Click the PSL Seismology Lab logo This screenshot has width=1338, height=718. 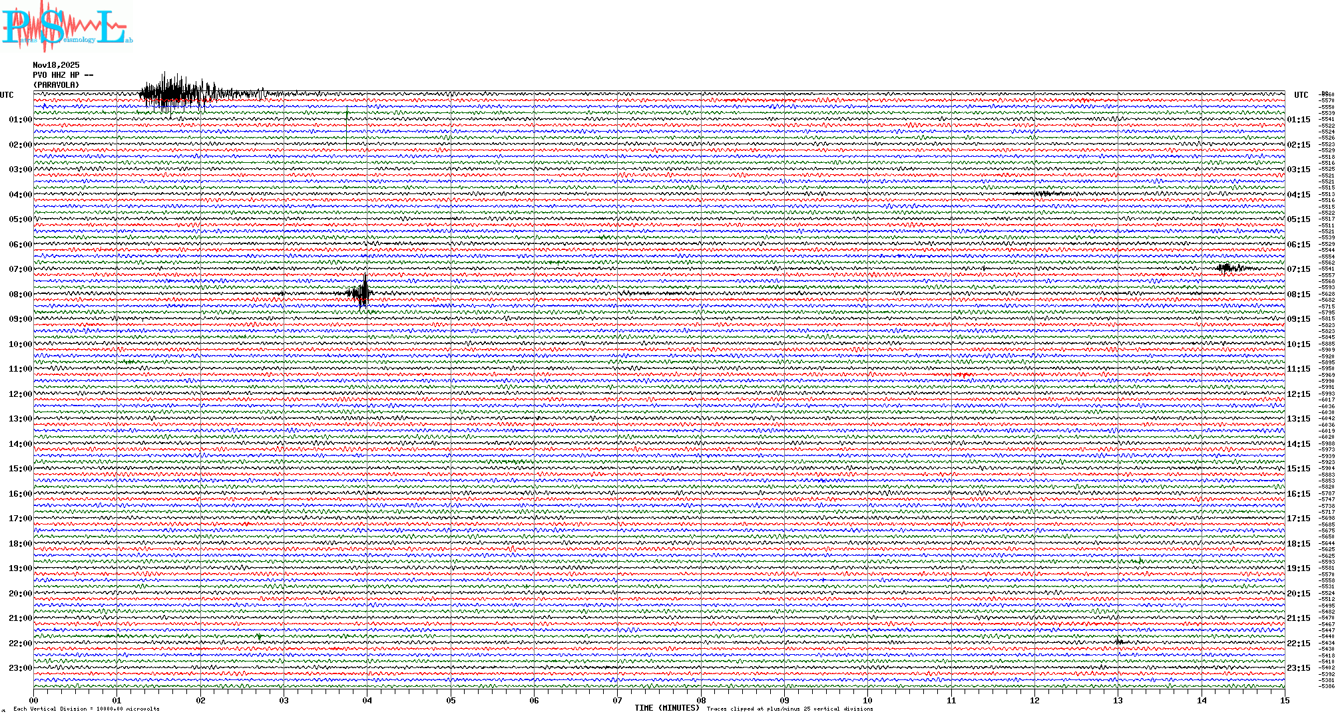pyautogui.click(x=67, y=27)
